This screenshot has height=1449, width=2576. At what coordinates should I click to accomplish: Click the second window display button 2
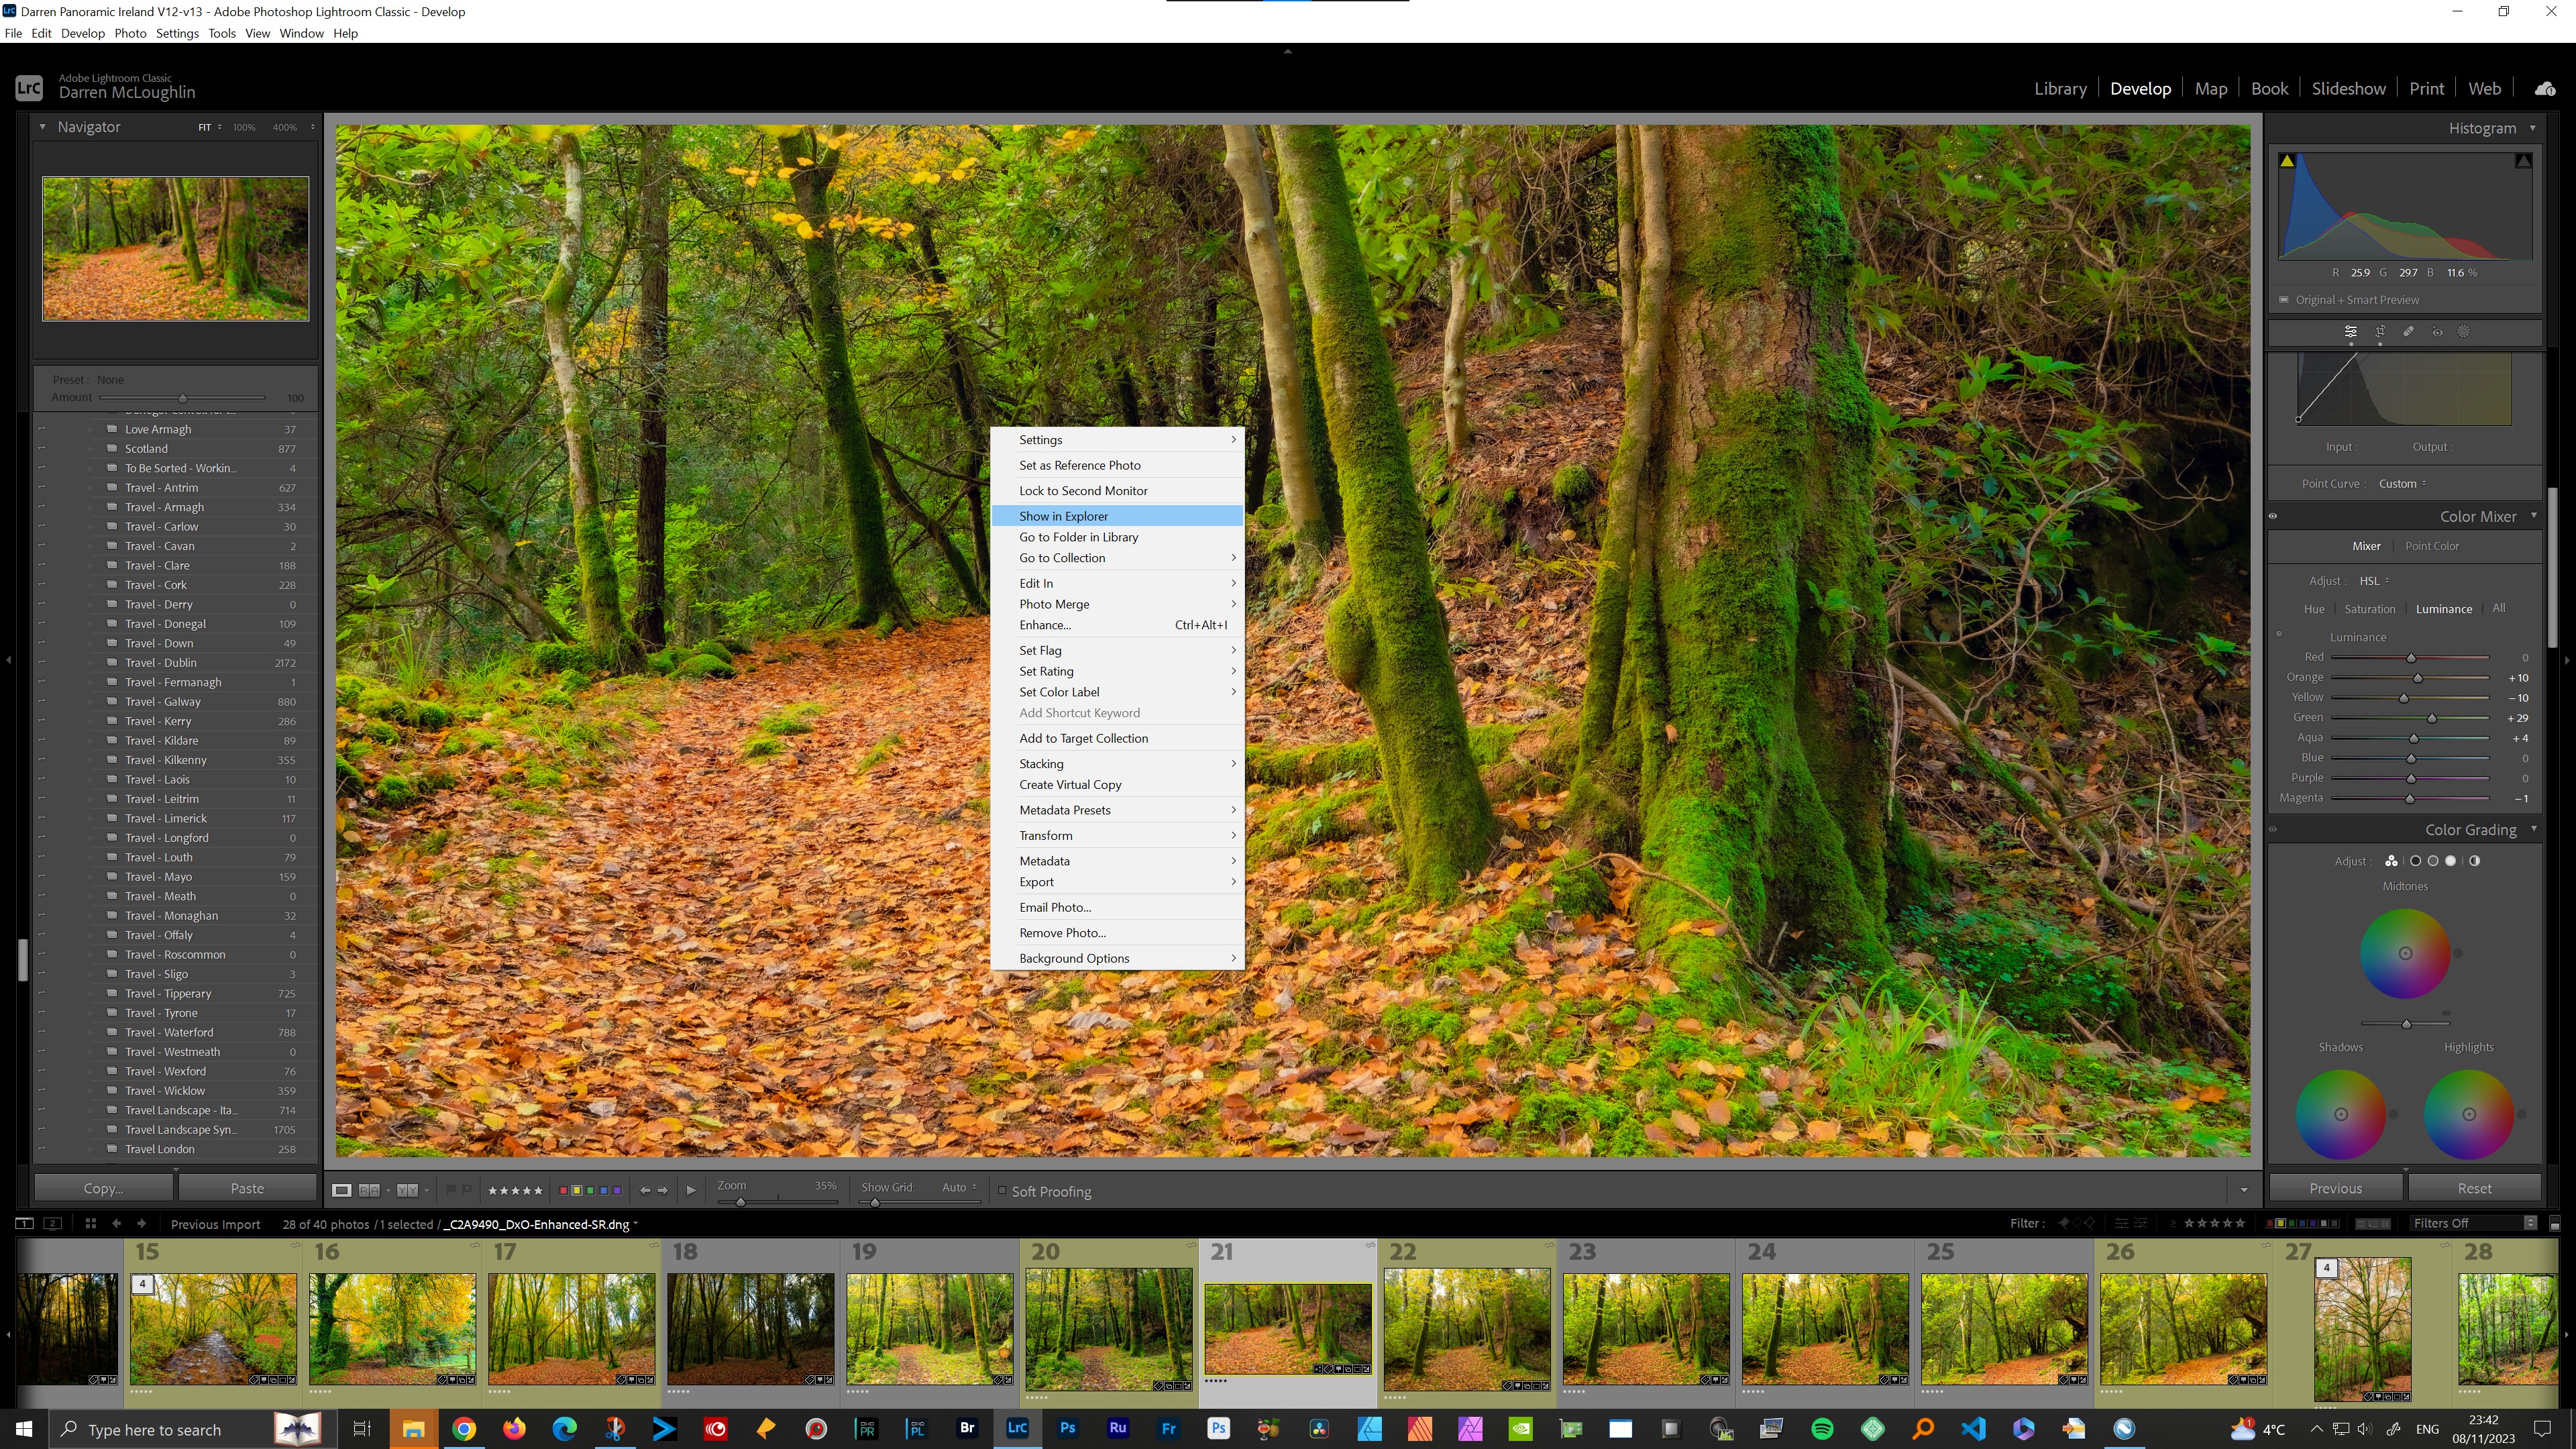[x=53, y=1223]
